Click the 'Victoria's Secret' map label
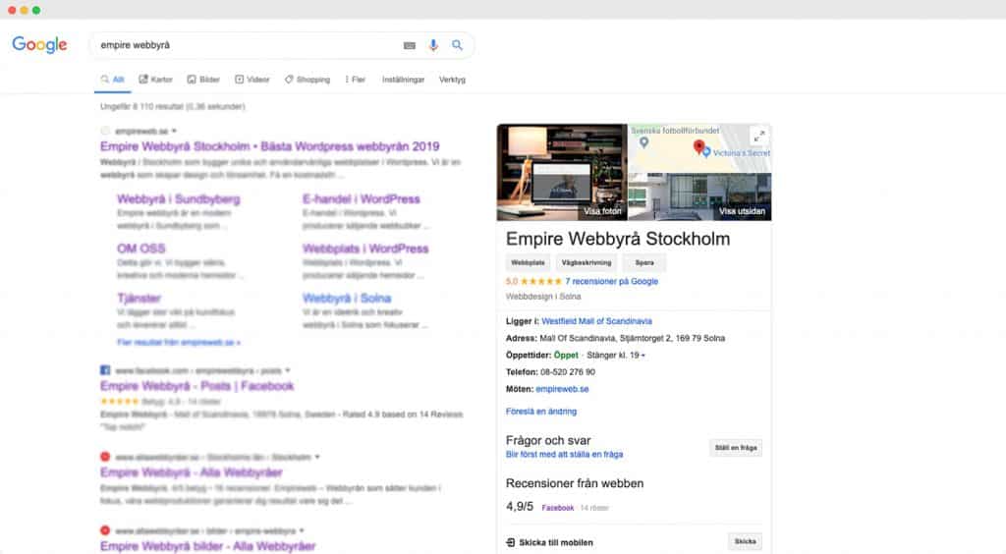The width and height of the screenshot is (1006, 554). pos(741,152)
